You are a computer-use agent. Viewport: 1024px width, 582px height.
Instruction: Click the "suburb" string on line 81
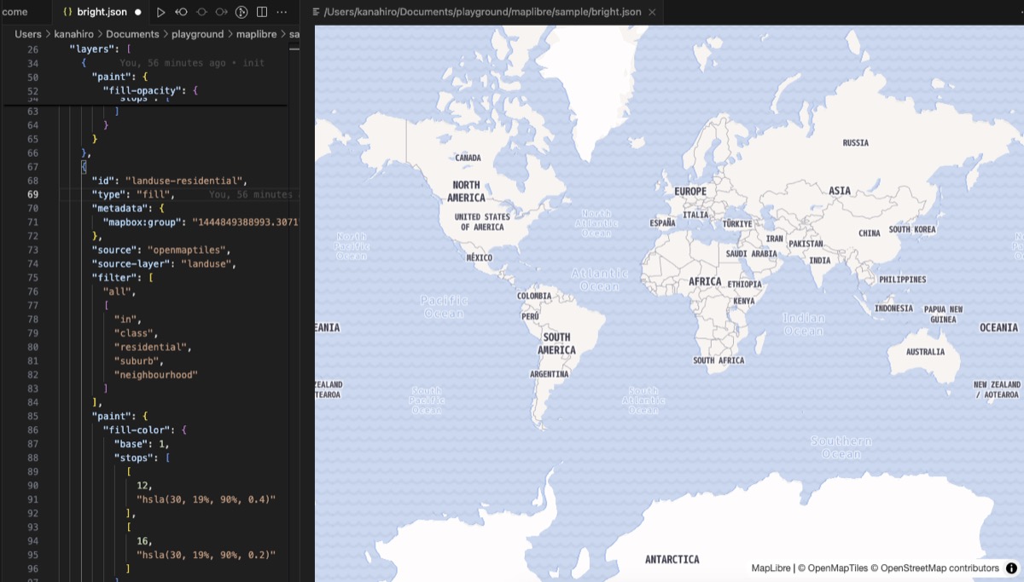coord(137,360)
